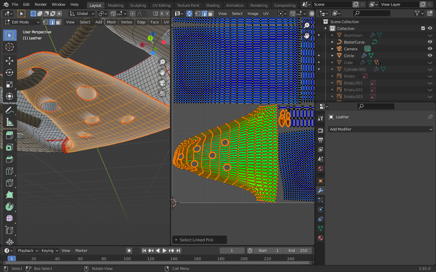Collapse the Collection in the outliner

(x=326, y=29)
